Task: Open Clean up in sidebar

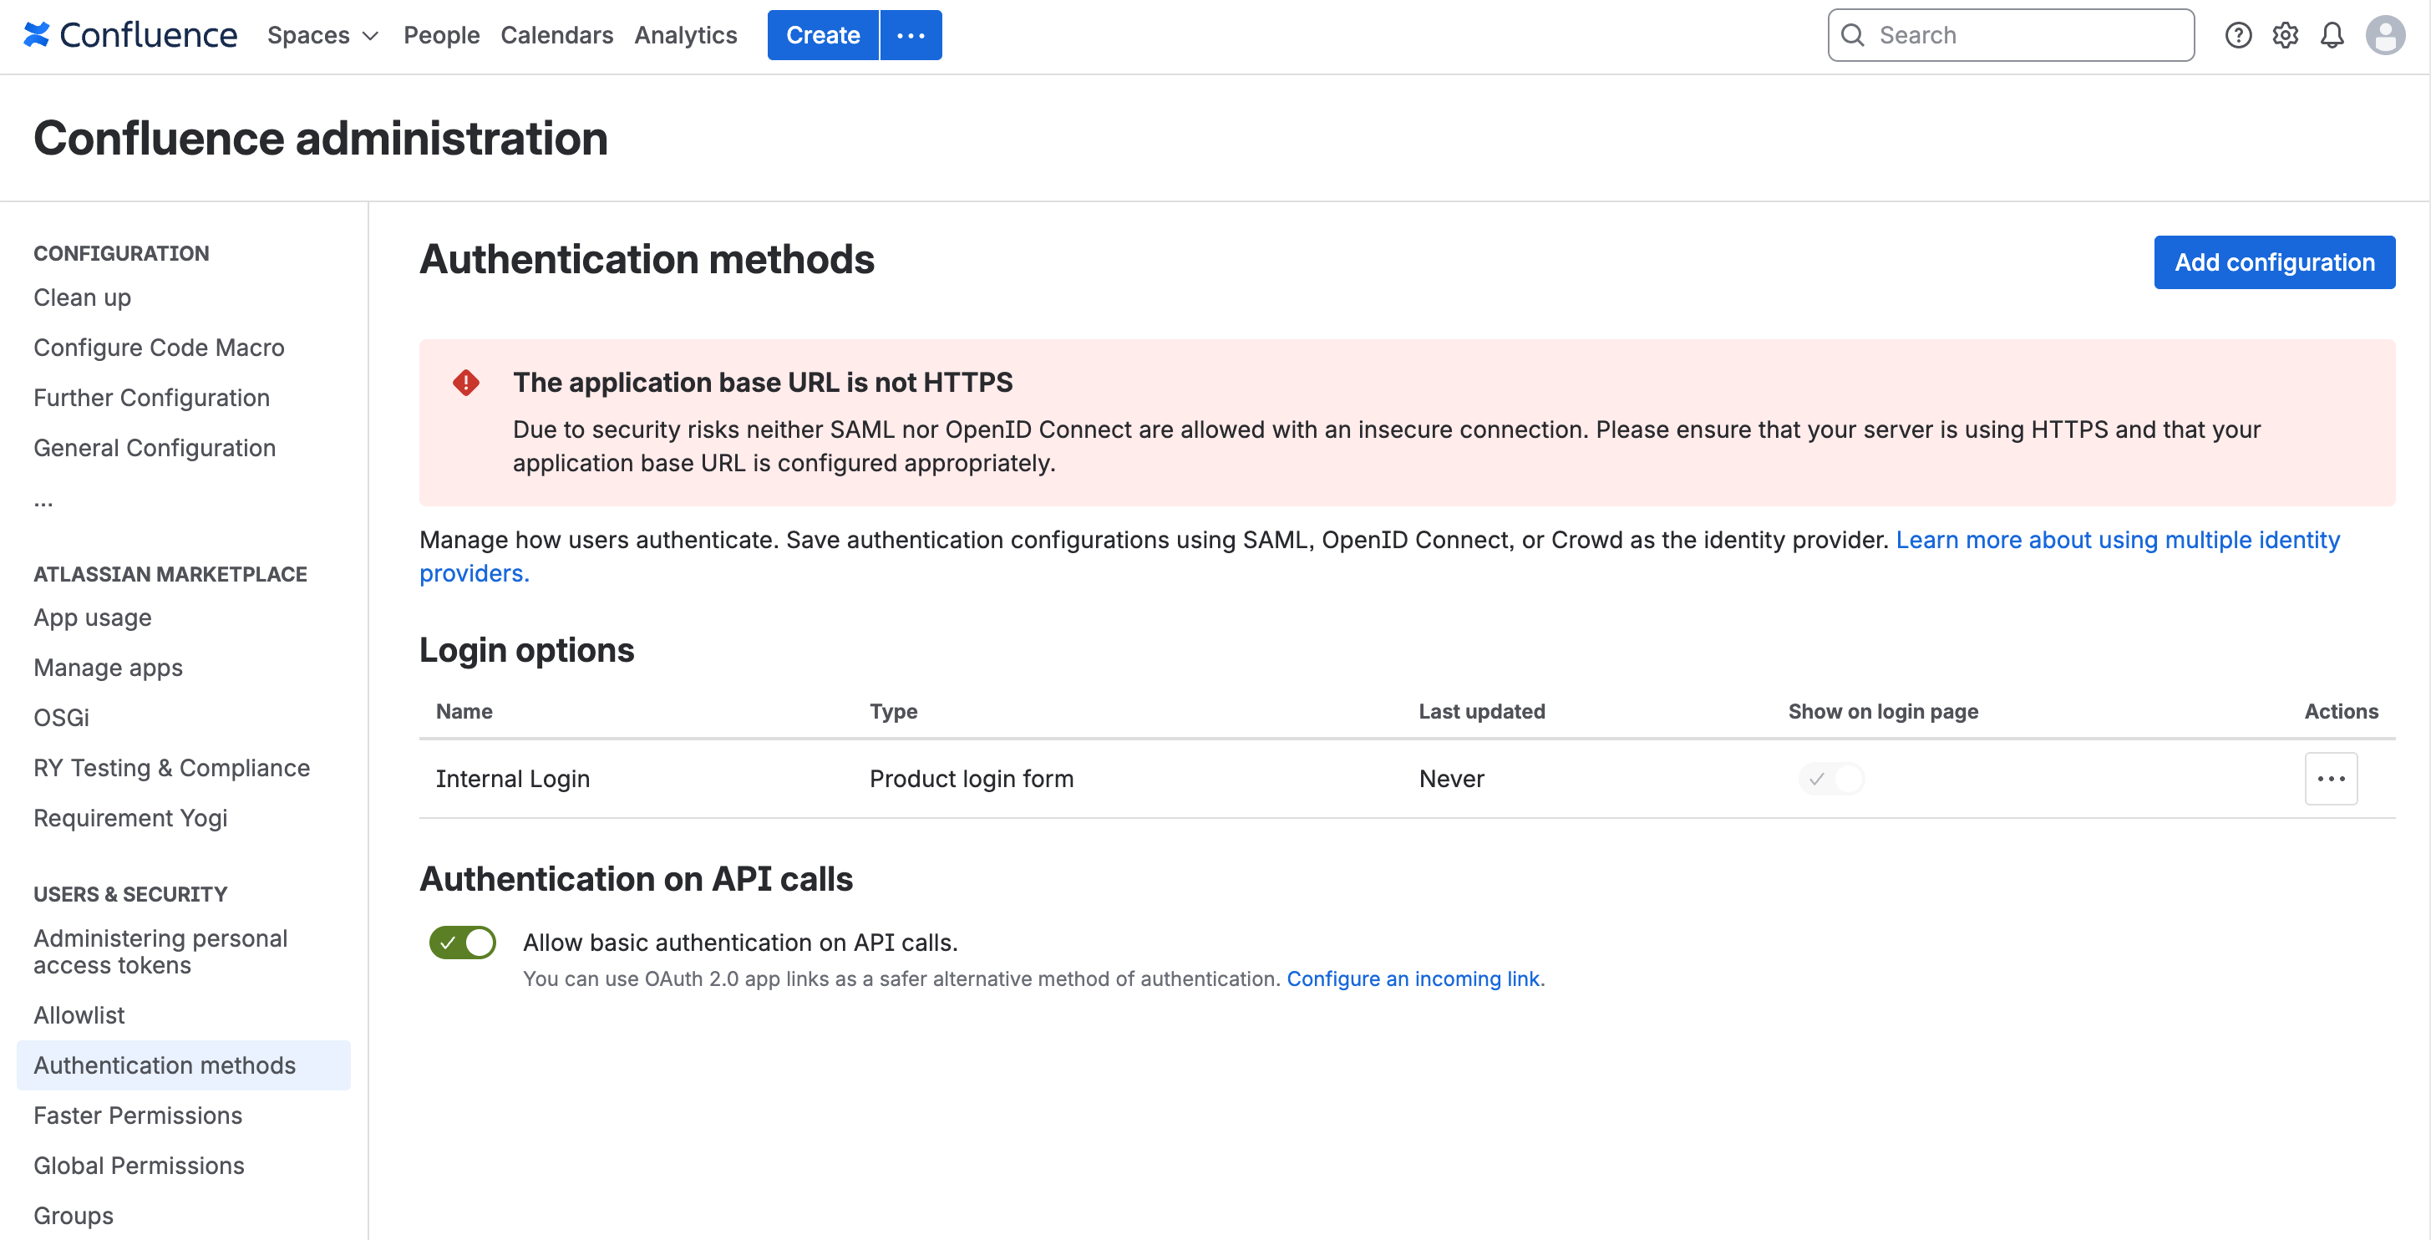Action: [82, 297]
